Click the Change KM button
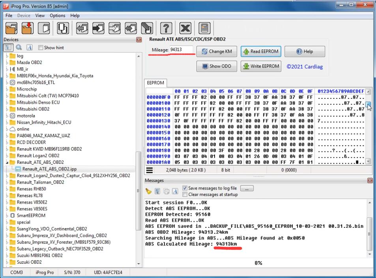This screenshot has height=278, width=376. (x=217, y=51)
